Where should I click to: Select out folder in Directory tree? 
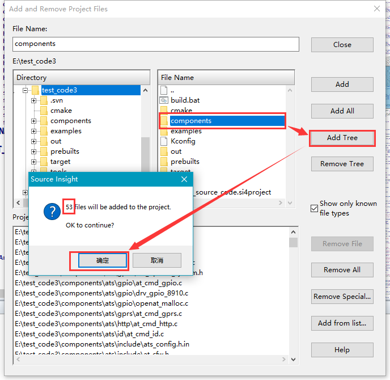[x=56, y=141]
